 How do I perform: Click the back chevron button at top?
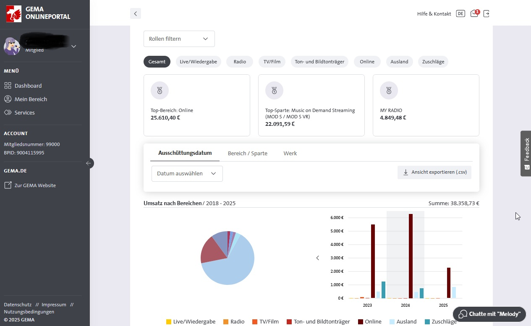(136, 13)
